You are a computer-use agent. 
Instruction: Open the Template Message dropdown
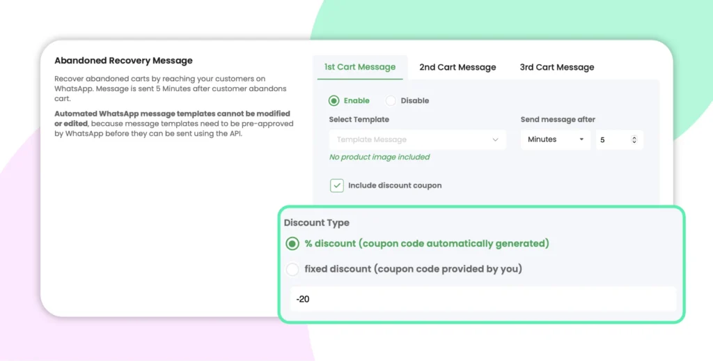pos(416,139)
